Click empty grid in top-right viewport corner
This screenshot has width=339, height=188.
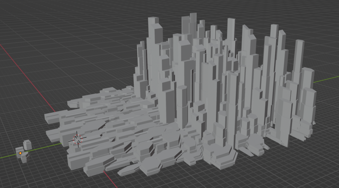click(x=318, y=13)
